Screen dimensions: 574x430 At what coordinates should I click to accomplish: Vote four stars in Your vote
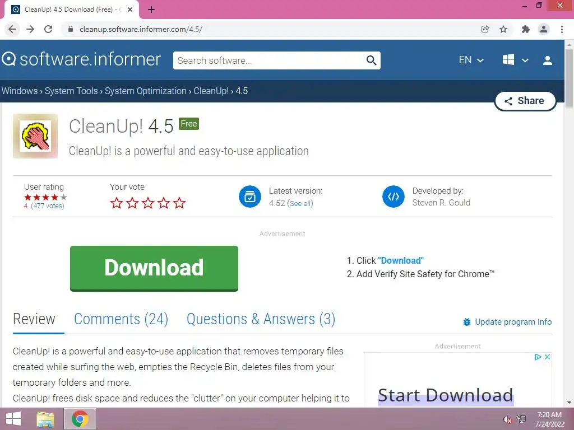pyautogui.click(x=164, y=203)
